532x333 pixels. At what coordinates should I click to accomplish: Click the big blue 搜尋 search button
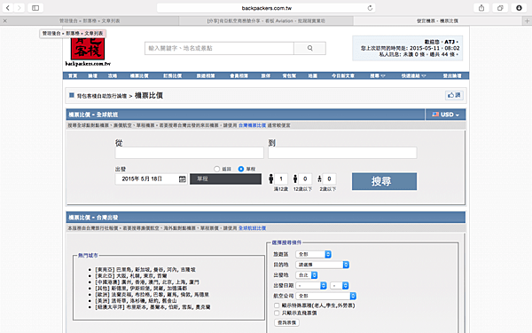pos(384,181)
